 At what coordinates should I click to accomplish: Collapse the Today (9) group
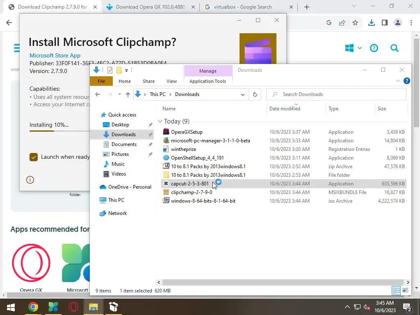click(160, 121)
